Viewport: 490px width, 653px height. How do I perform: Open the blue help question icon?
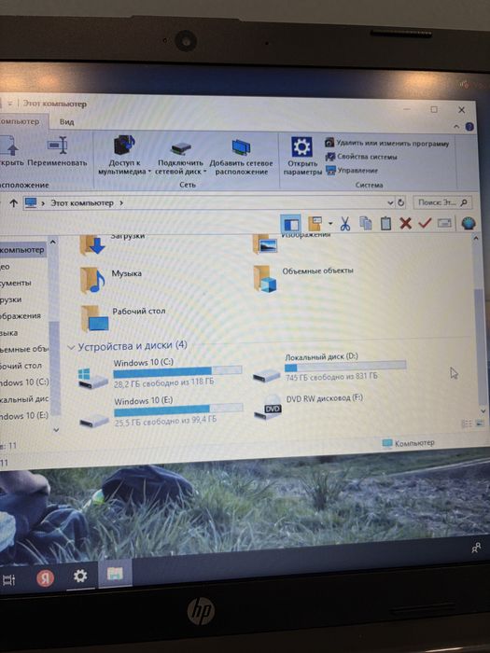pyautogui.click(x=469, y=127)
